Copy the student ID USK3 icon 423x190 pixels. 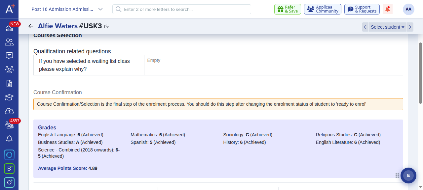point(107,26)
